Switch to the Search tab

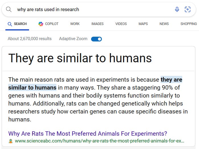click(x=17, y=24)
